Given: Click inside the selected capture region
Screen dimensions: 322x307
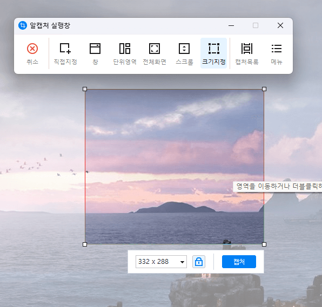Looking at the screenshot, I should click(x=175, y=167).
